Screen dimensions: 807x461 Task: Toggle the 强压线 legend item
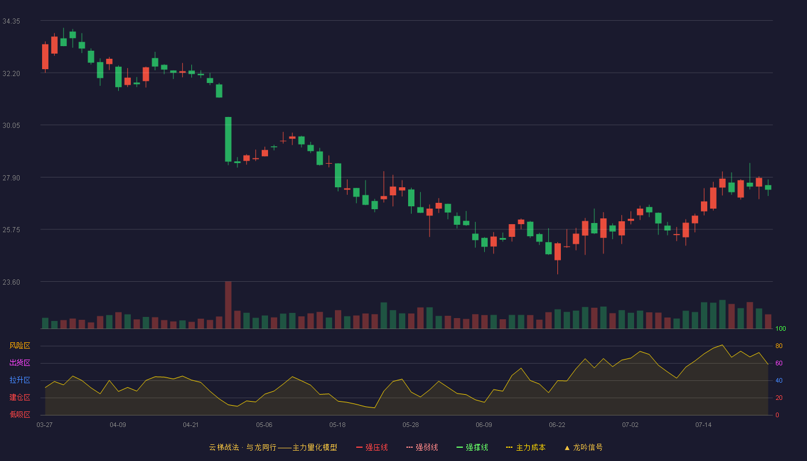tap(372, 447)
